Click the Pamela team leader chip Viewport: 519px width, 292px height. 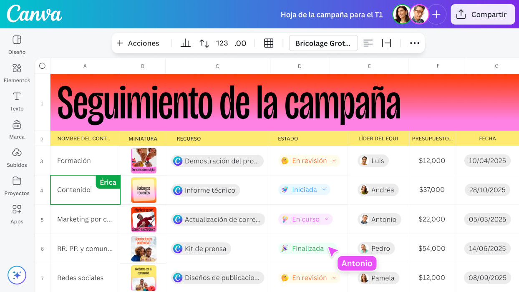point(378,278)
